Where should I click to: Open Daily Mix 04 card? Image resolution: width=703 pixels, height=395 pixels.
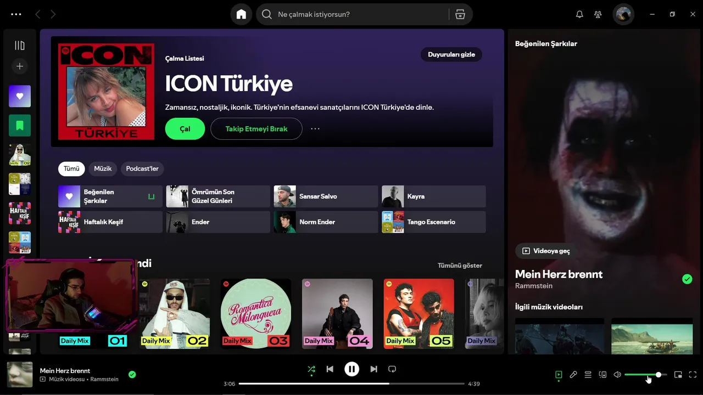[x=337, y=314]
